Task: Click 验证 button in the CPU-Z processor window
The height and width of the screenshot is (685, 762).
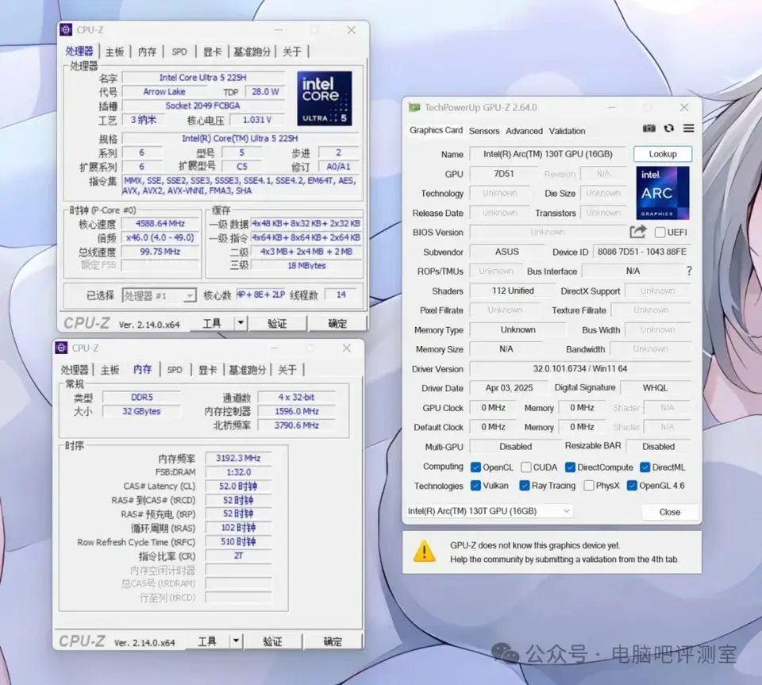Action: pos(278,324)
